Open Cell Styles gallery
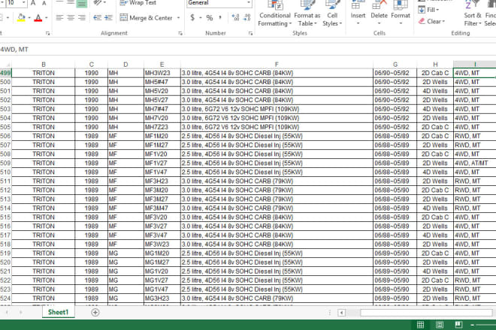 332,14
